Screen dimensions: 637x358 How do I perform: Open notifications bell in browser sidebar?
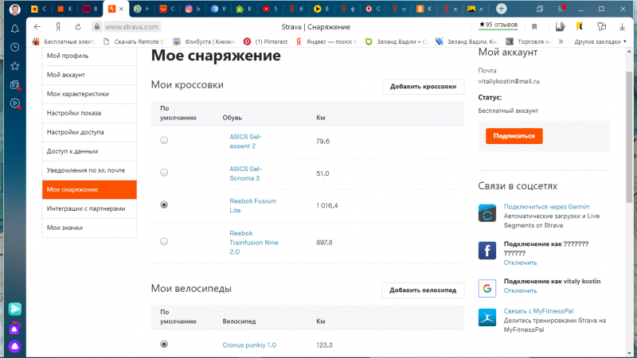coord(15,29)
